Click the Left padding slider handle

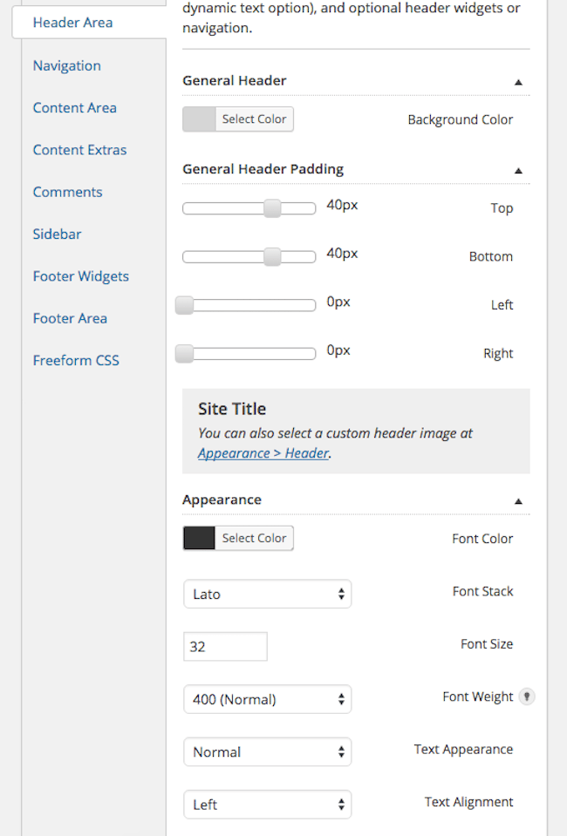point(184,305)
